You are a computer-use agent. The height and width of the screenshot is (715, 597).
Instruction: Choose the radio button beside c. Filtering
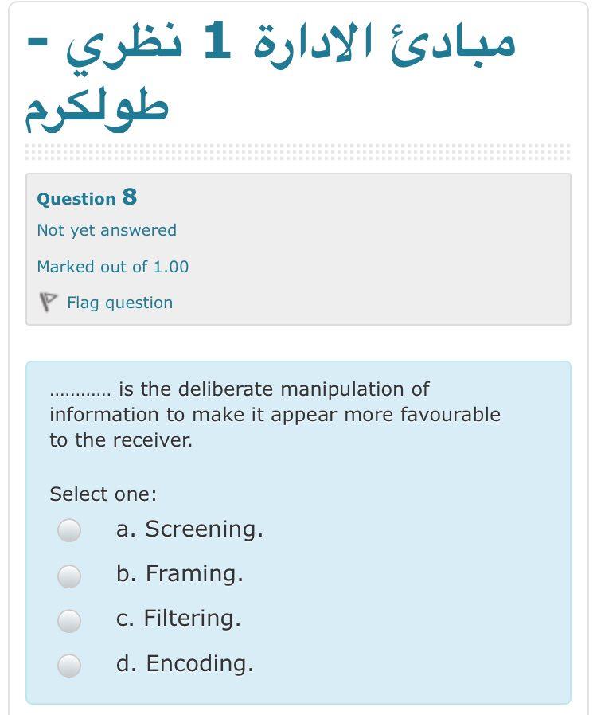tap(70, 620)
